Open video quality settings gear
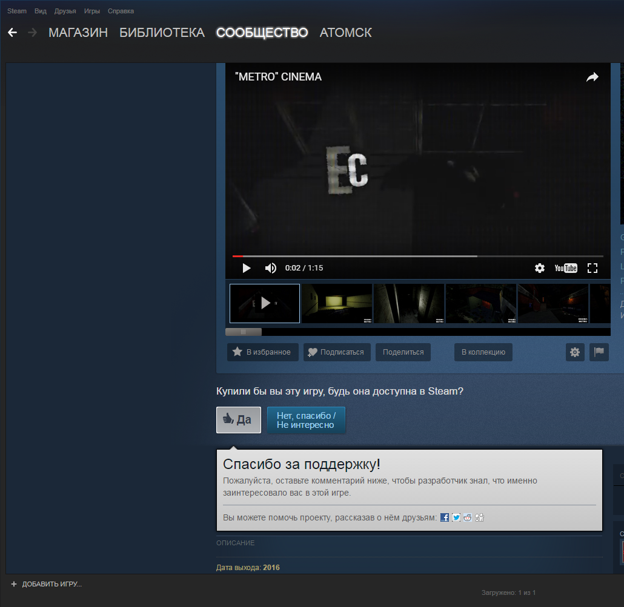This screenshot has height=607, width=624. (540, 268)
